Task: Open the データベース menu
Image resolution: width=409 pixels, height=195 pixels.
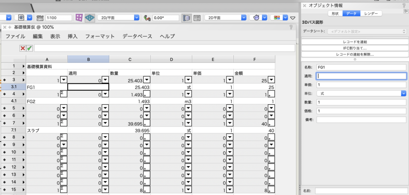Action: (137, 36)
